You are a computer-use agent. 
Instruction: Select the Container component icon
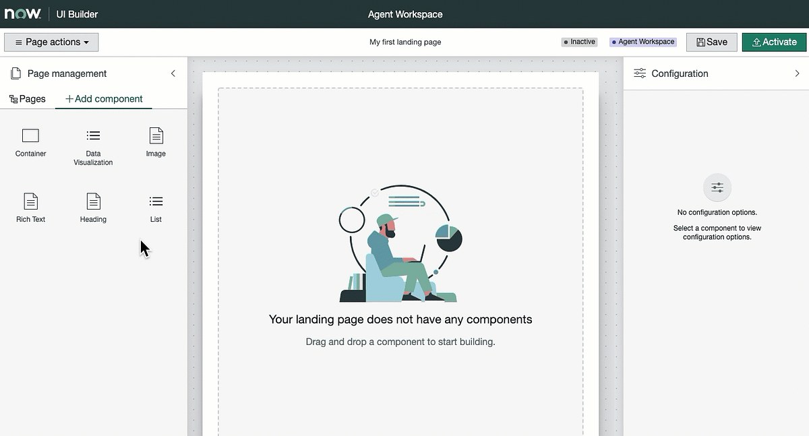point(30,137)
